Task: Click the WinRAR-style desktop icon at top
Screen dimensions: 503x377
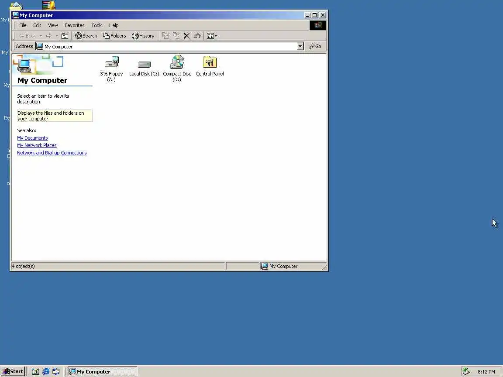Action: 48,4
